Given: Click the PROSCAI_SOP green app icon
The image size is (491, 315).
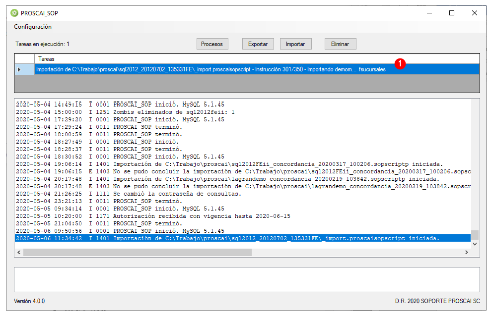Looking at the screenshot, I should [x=14, y=13].
